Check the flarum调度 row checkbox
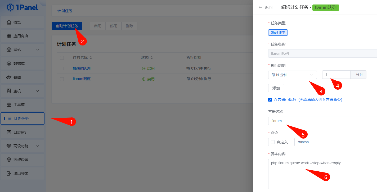The image size is (377, 192). tap(62, 79)
